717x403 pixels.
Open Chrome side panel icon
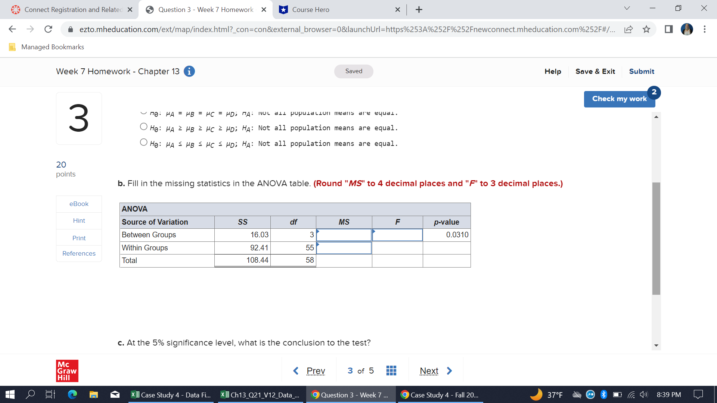coord(668,29)
